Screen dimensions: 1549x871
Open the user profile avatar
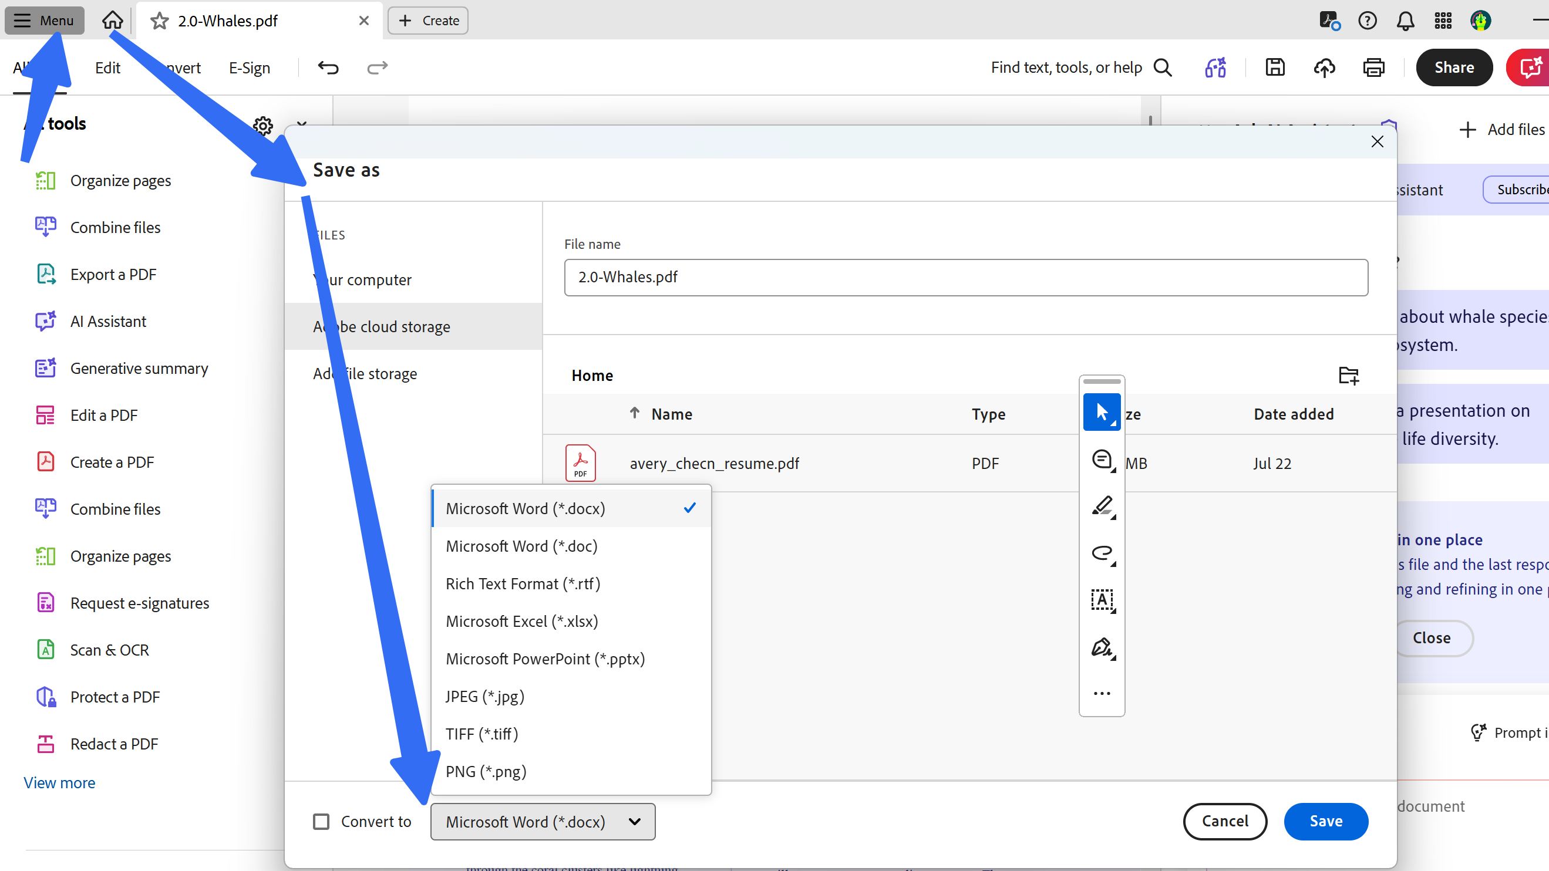click(1480, 21)
